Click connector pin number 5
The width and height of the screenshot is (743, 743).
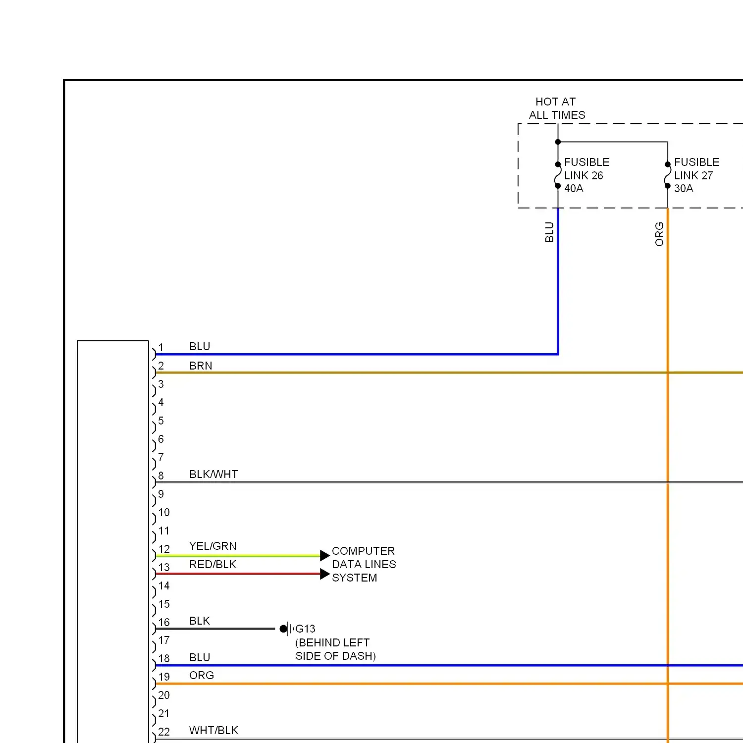pos(161,421)
